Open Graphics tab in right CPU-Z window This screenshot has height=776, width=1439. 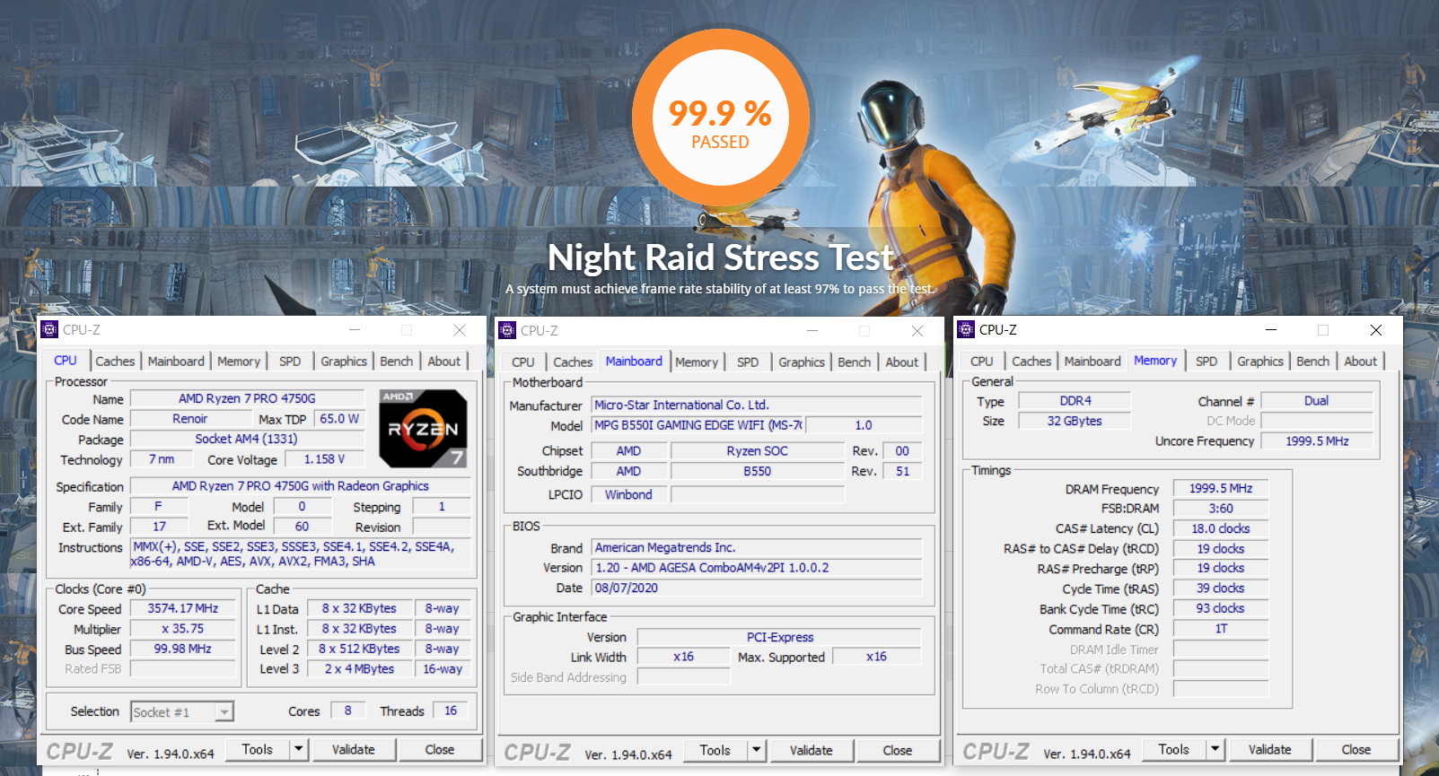(x=1260, y=362)
